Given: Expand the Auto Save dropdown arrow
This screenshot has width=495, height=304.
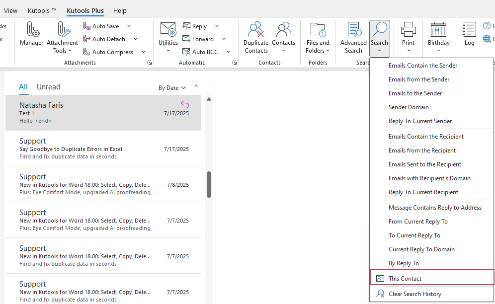Looking at the screenshot, I should click(x=129, y=26).
